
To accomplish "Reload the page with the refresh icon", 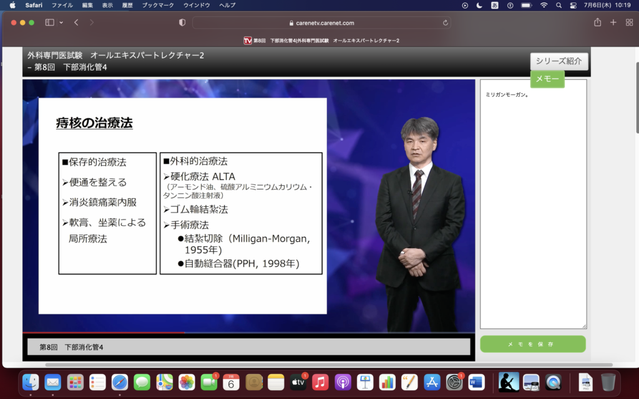I will tap(445, 23).
